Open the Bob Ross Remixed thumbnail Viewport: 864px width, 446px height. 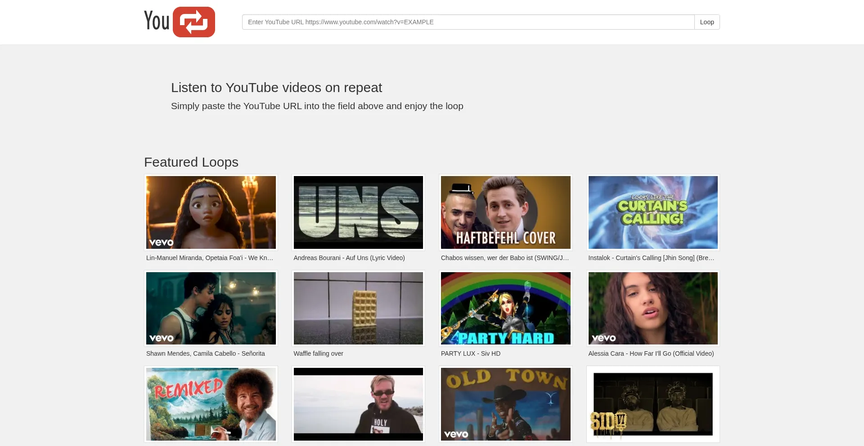pos(211,404)
